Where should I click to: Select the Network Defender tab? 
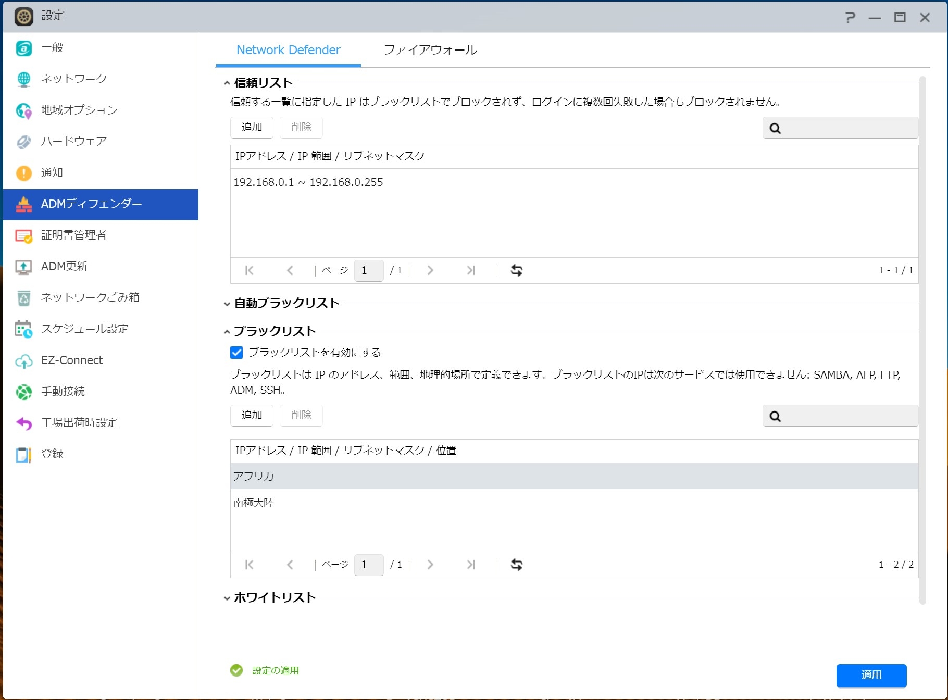click(x=288, y=50)
